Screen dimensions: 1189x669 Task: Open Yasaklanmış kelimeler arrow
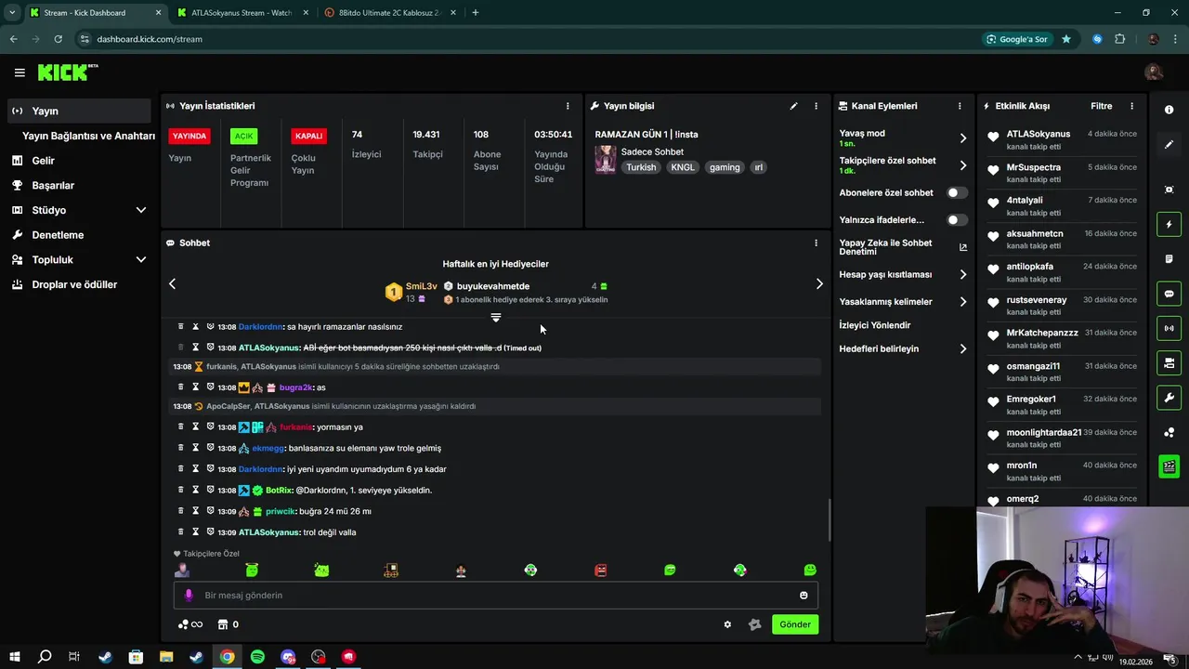point(962,302)
